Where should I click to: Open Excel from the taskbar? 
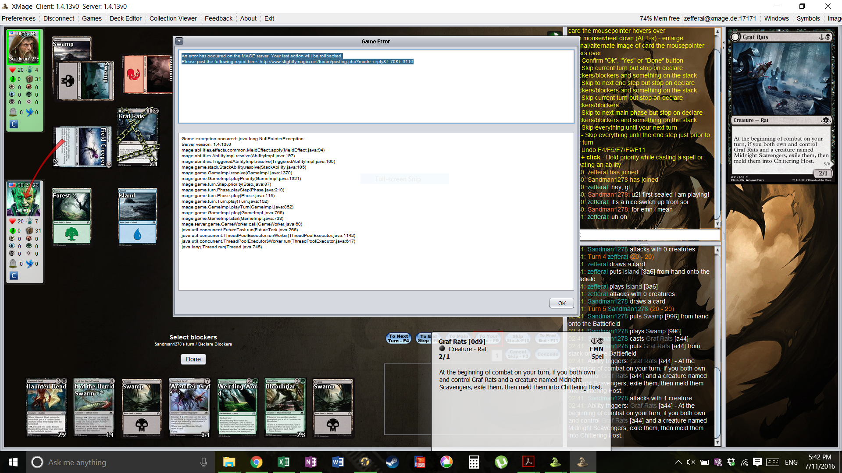(x=283, y=462)
